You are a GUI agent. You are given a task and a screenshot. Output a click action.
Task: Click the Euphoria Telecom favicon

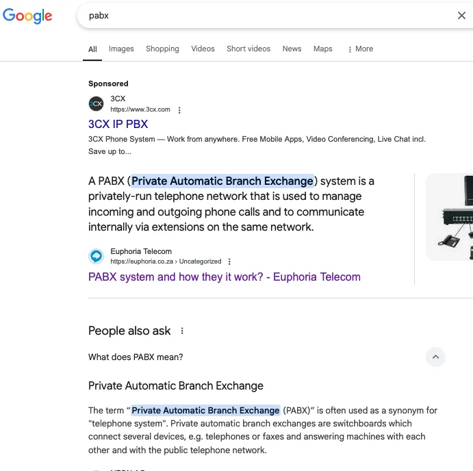tap(96, 256)
